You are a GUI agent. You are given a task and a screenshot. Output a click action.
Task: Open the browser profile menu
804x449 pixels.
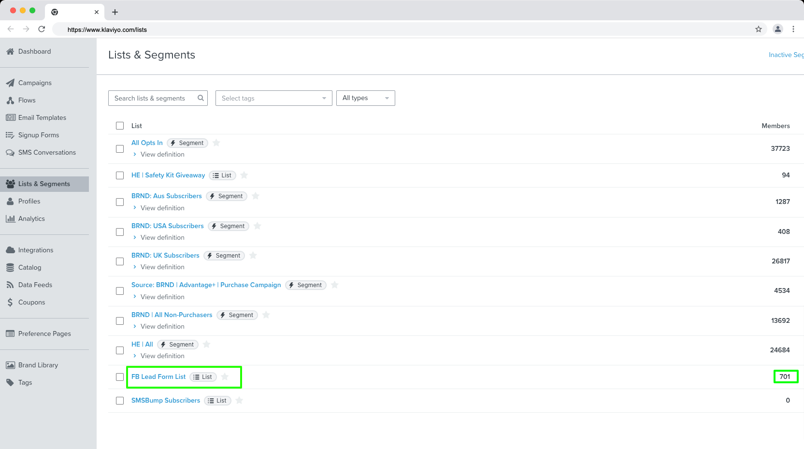pyautogui.click(x=778, y=29)
